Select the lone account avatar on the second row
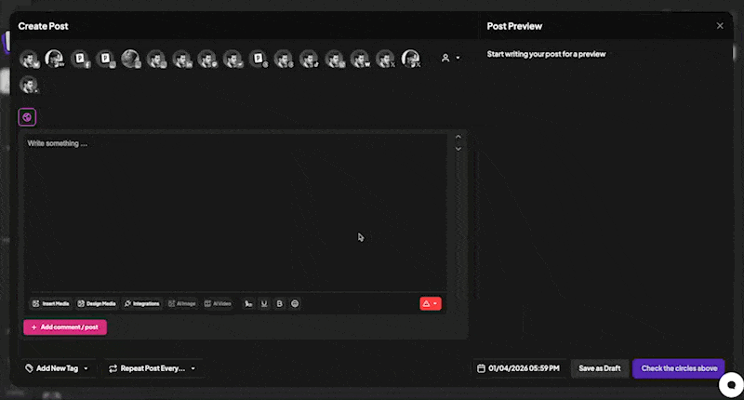This screenshot has width=744, height=400. [29, 85]
